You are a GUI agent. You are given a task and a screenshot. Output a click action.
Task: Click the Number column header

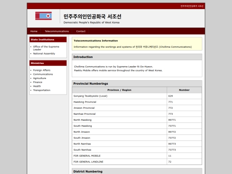pyautogui.click(x=184, y=90)
